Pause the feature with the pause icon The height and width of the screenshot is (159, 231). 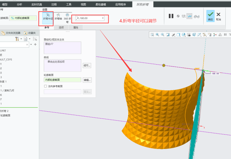coord(171,16)
